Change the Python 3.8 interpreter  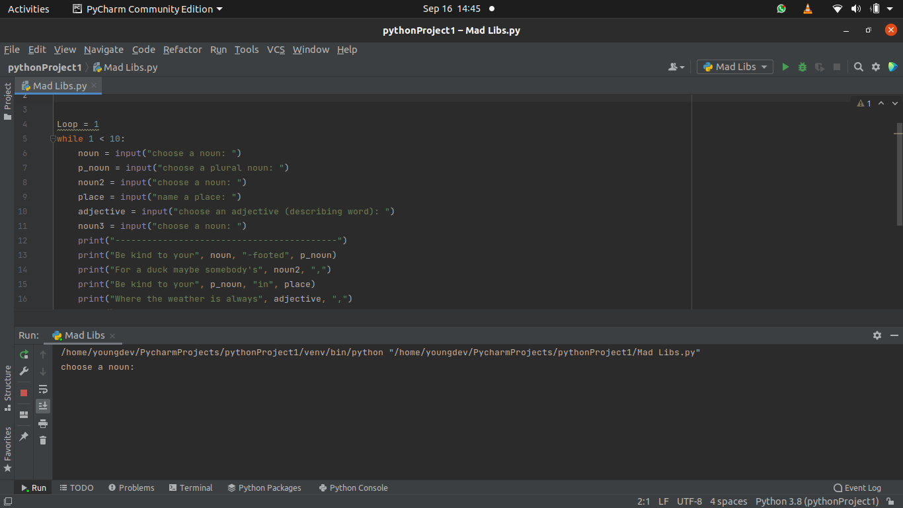[x=816, y=501]
